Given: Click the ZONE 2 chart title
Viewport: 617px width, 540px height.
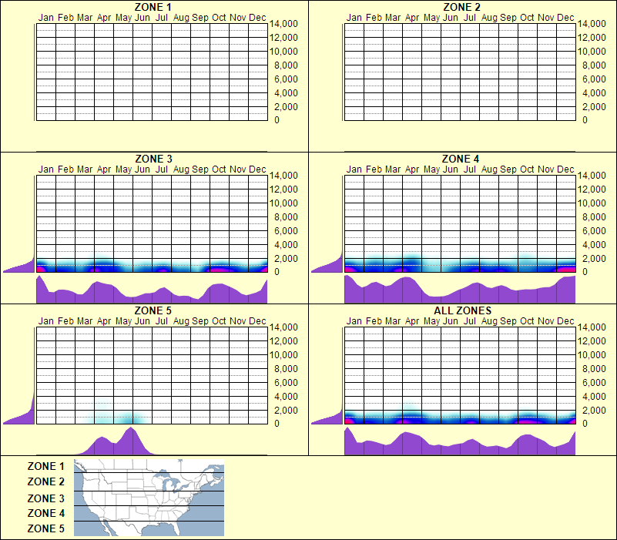Looking at the screenshot, I should (x=460, y=6).
